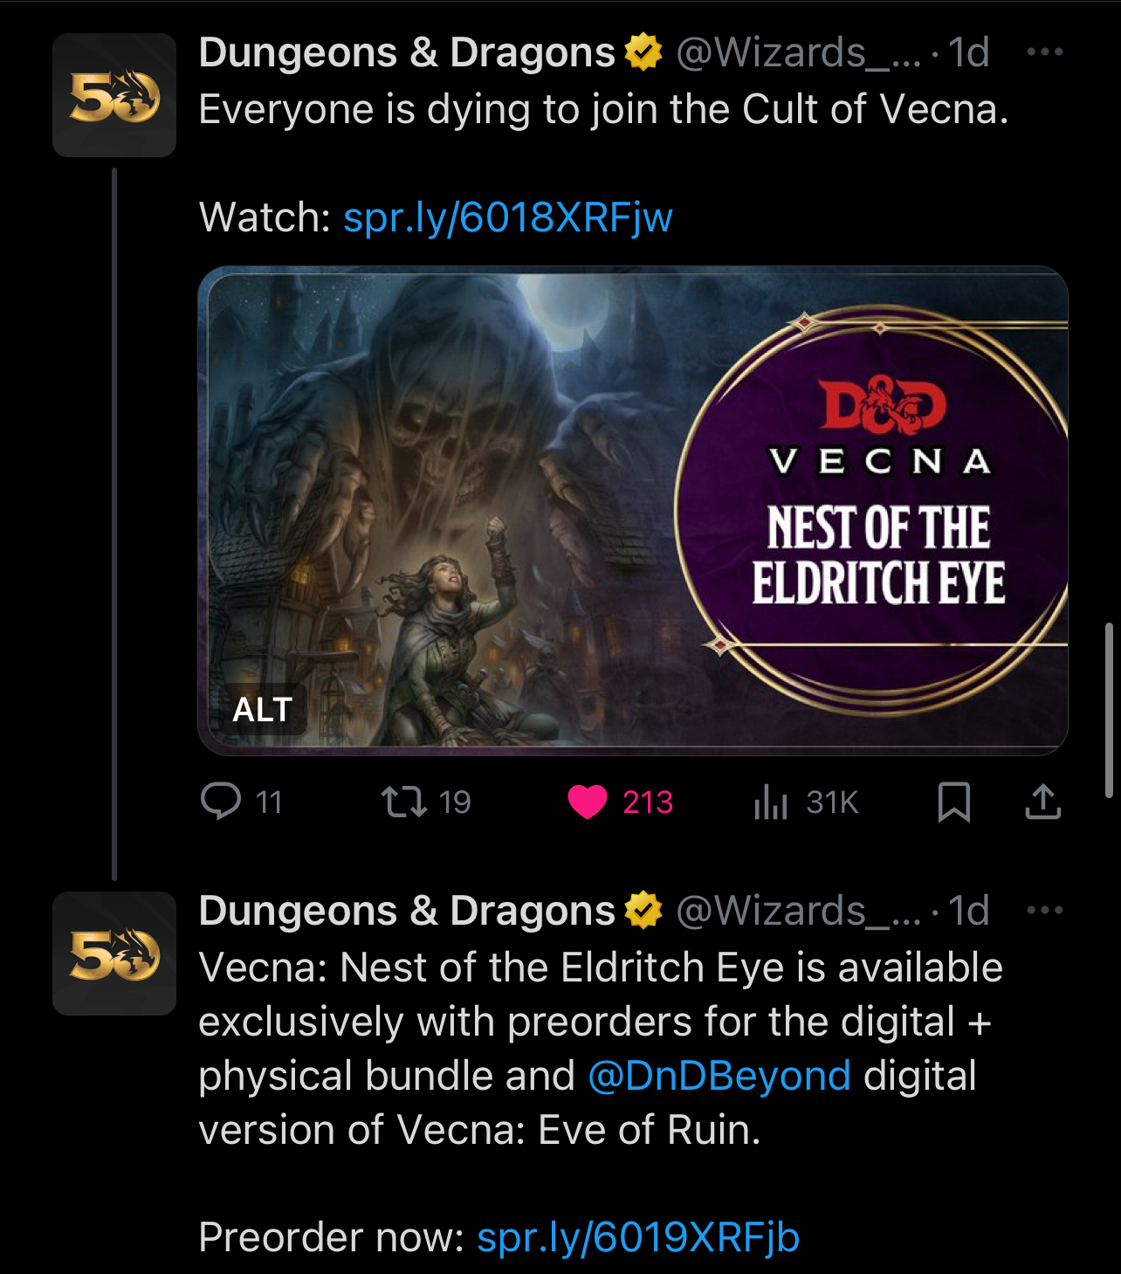Open more options on second tweet
The image size is (1121, 1274).
tap(1044, 911)
